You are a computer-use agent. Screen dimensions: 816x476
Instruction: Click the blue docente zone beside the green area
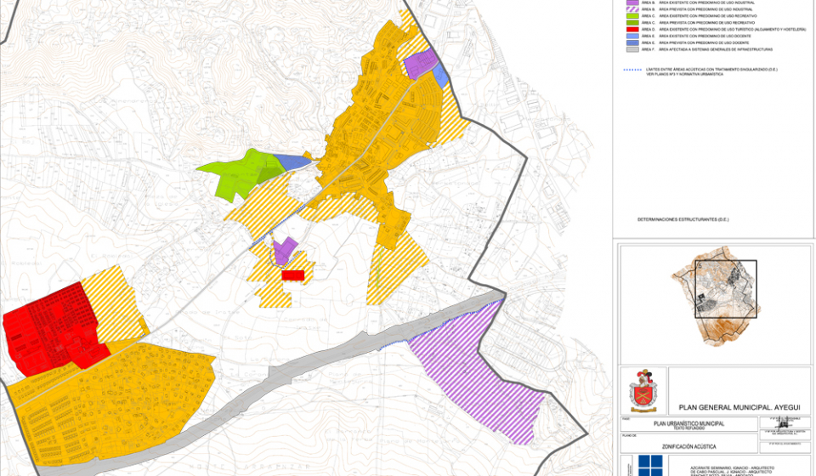pyautogui.click(x=292, y=161)
